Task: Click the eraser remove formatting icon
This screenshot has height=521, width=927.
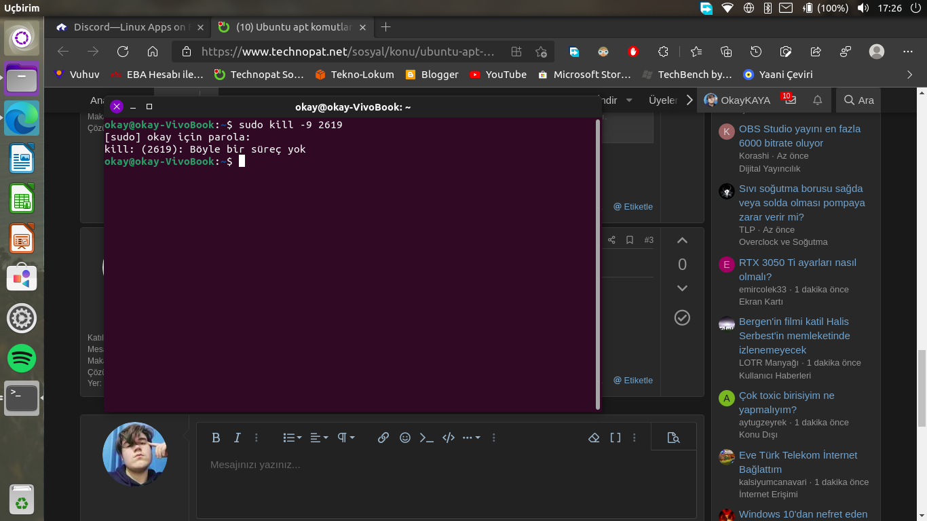Action: click(x=594, y=438)
